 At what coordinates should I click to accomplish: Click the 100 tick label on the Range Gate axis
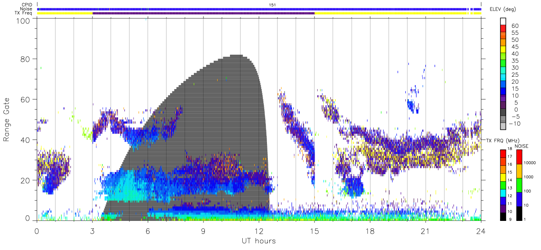point(24,20)
